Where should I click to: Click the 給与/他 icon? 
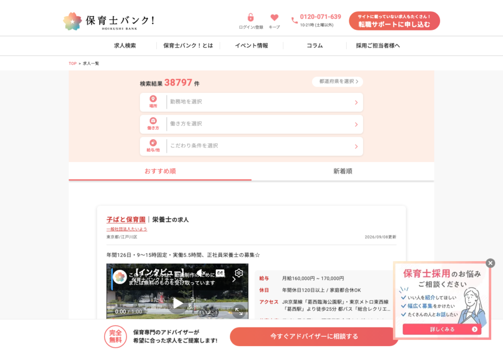[153, 143]
